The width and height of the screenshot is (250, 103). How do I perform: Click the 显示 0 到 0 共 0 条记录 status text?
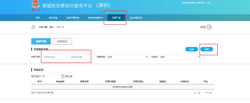[42, 93]
